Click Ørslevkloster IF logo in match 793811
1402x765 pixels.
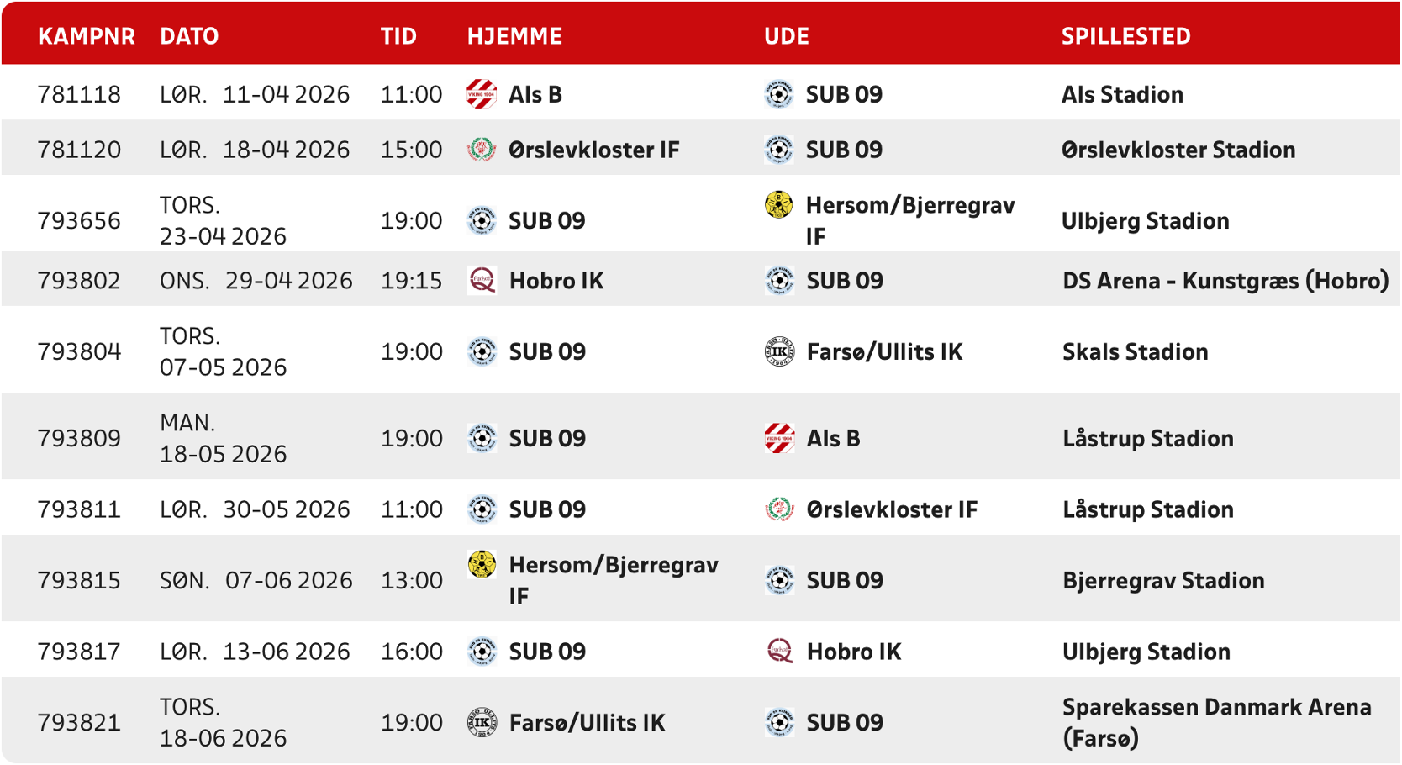[780, 509]
